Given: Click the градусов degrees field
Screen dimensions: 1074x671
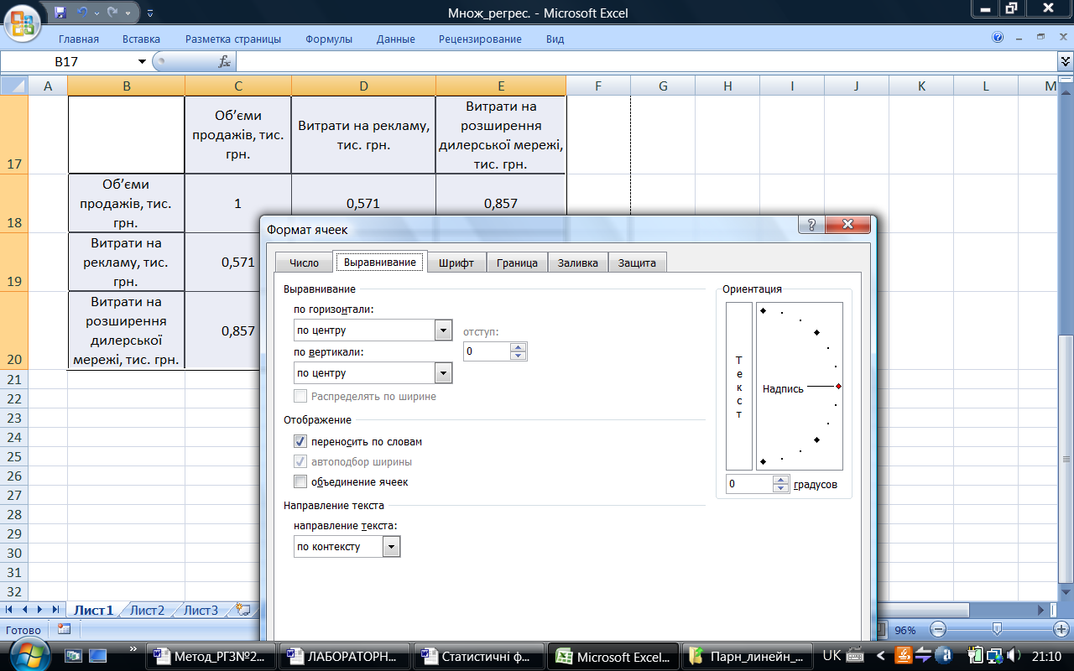Looking at the screenshot, I should [x=750, y=484].
